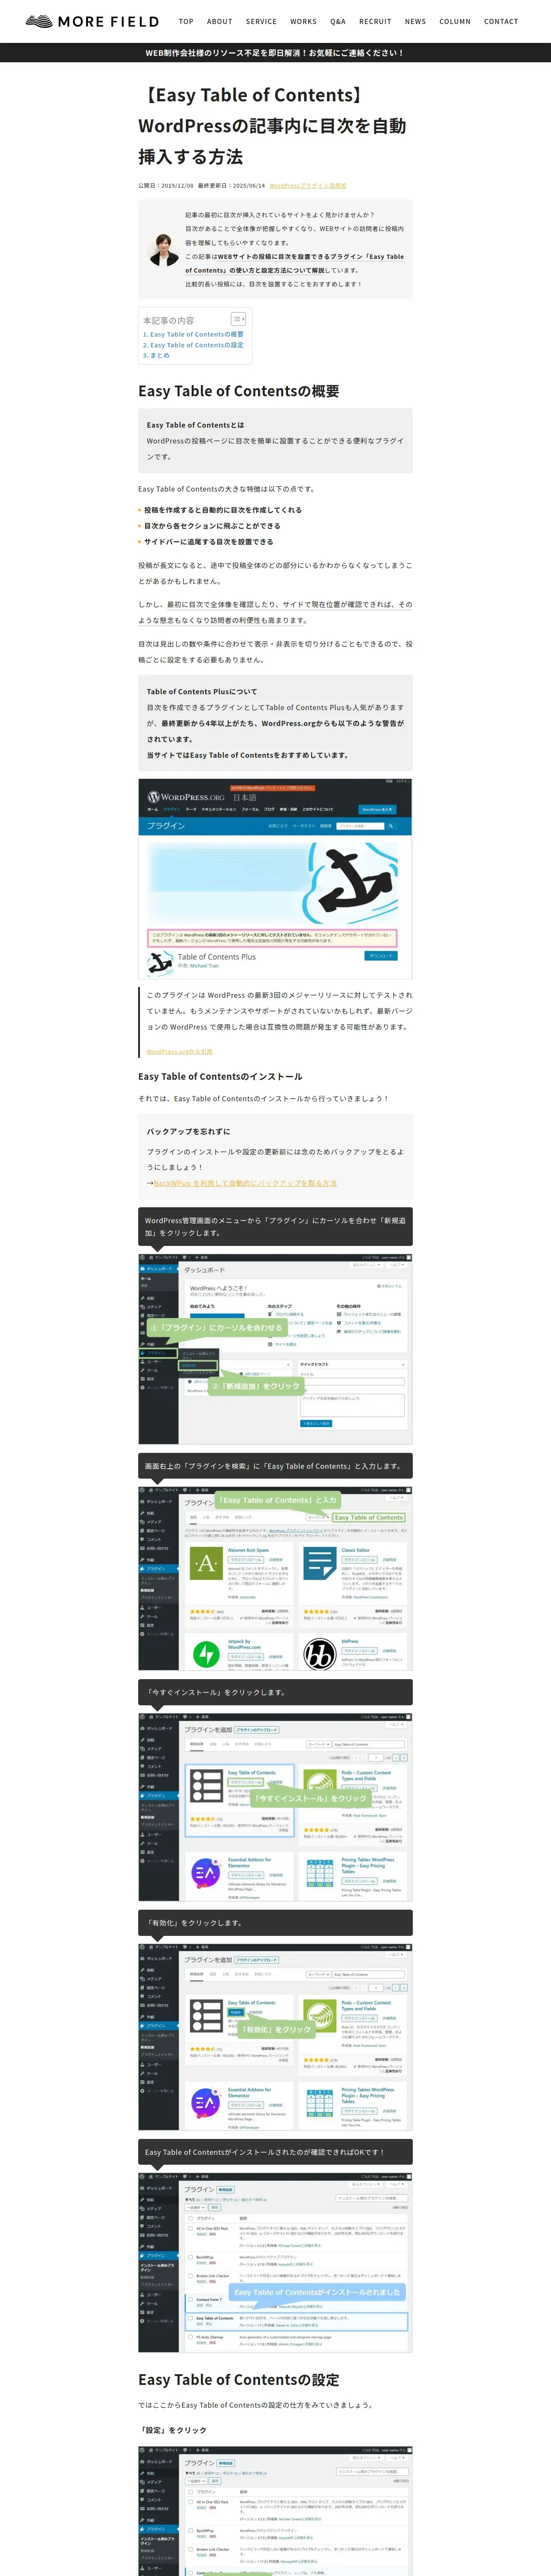Open the 'WordPress.orgから引用' link
The height and width of the screenshot is (2576, 551).
179,1051
